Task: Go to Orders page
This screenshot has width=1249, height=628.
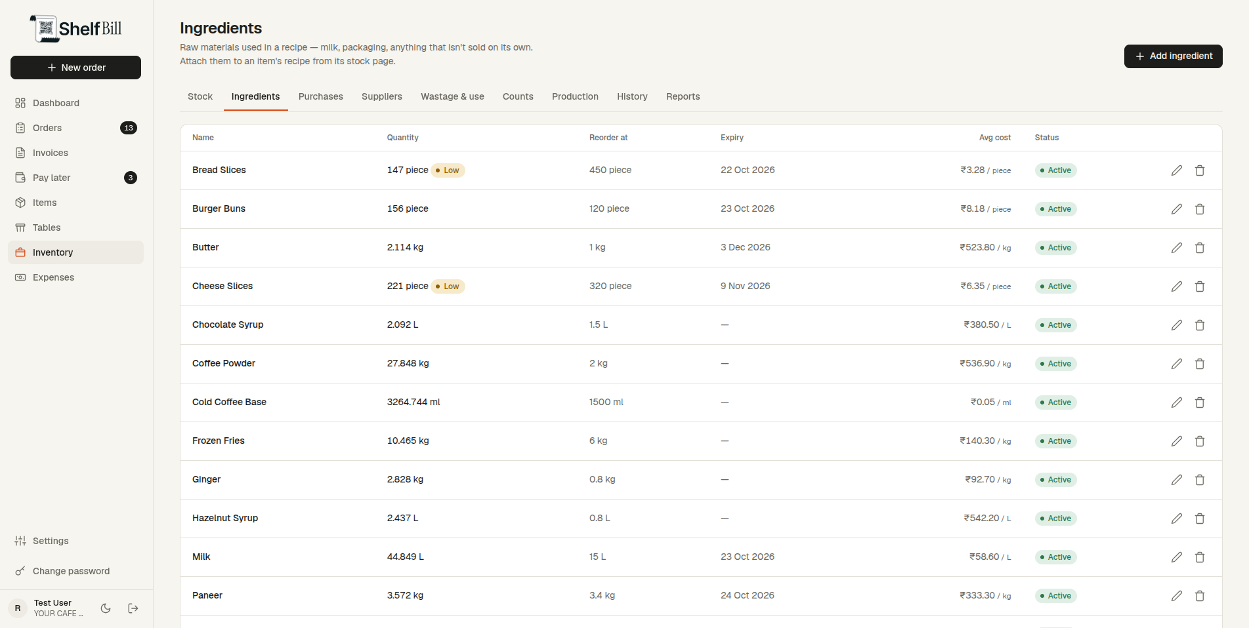Action: coord(76,128)
